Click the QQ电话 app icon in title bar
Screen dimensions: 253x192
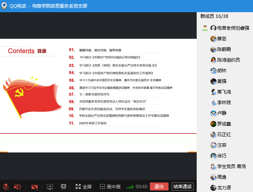[4, 6]
